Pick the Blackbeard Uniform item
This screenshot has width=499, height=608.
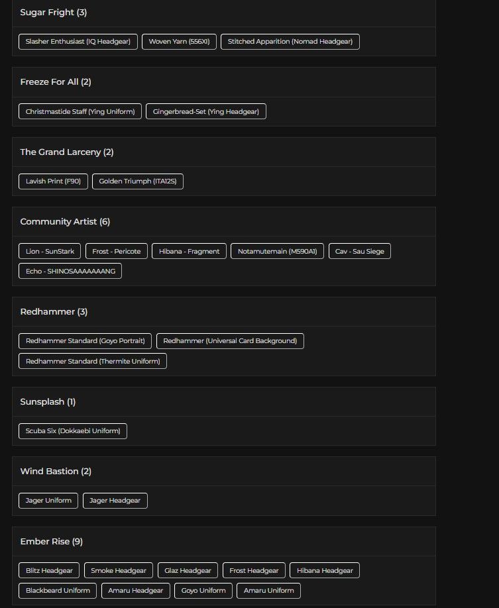pyautogui.click(x=58, y=590)
